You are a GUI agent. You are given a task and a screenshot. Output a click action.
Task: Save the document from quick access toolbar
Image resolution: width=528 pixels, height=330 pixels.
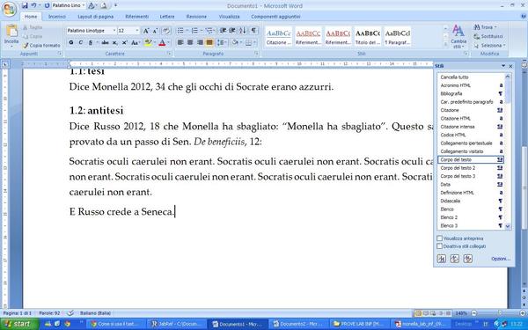(25, 6)
